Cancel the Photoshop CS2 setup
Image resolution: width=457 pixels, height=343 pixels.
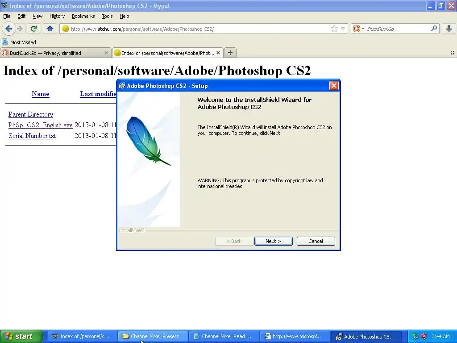(316, 241)
